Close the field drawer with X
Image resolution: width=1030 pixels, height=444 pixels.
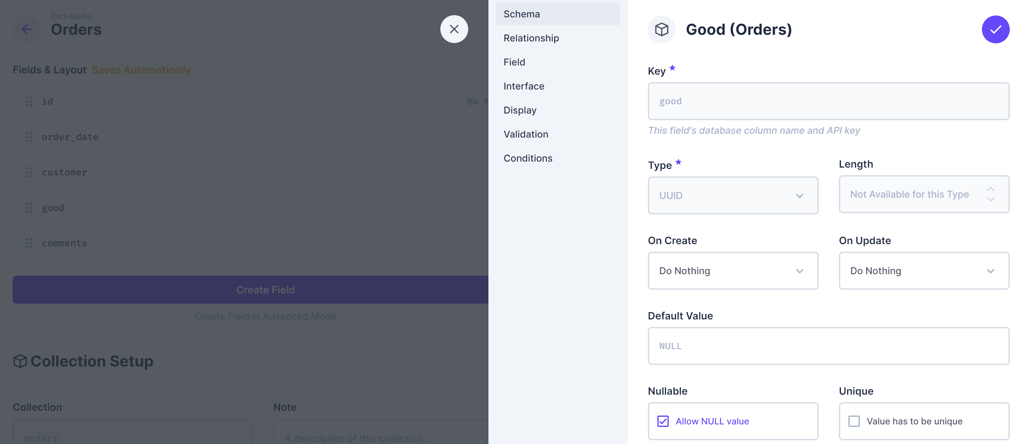click(x=454, y=29)
